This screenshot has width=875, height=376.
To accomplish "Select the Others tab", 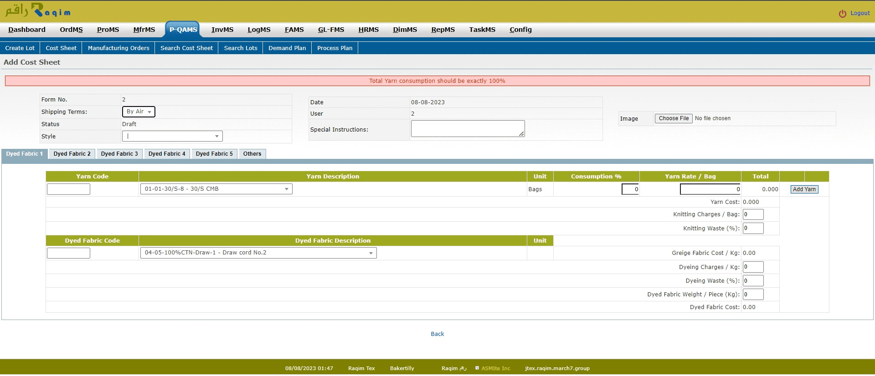I will [252, 154].
